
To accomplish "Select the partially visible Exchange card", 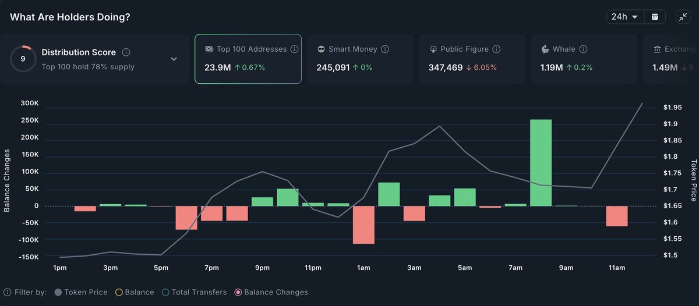I will point(670,59).
